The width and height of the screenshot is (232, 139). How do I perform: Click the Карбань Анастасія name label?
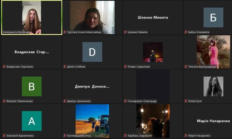[x=140, y=136]
